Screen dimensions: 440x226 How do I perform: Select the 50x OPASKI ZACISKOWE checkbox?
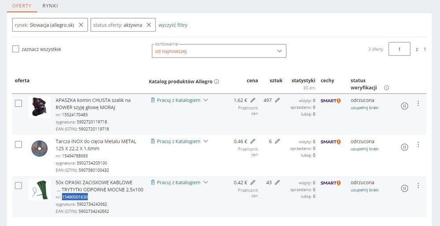pos(18,186)
